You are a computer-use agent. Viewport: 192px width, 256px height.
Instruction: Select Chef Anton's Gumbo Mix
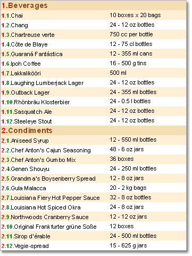pos(94,159)
